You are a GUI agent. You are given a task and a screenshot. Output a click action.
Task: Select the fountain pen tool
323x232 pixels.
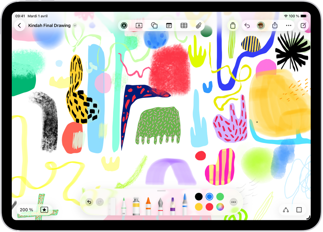coord(161,202)
